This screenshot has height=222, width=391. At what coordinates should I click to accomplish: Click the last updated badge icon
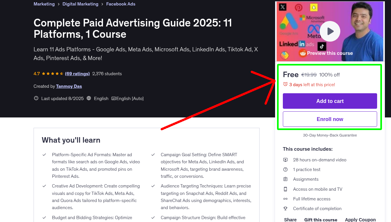[x=36, y=98]
